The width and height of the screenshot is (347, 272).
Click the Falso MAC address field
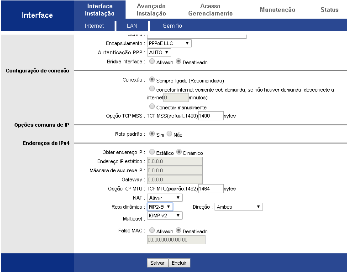tap(176, 240)
